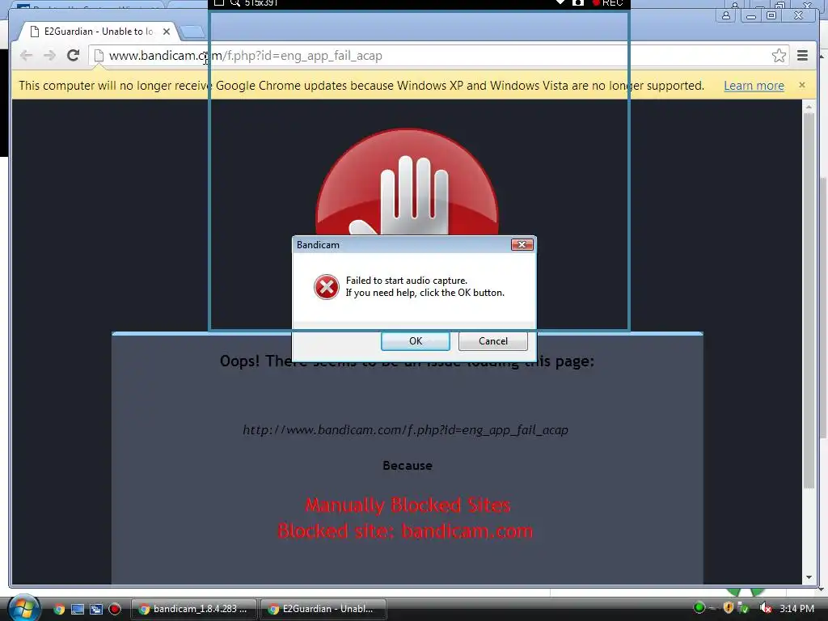Click the page info icon in address bar
Viewport: 828px width, 621px height.
pyautogui.click(x=99, y=56)
